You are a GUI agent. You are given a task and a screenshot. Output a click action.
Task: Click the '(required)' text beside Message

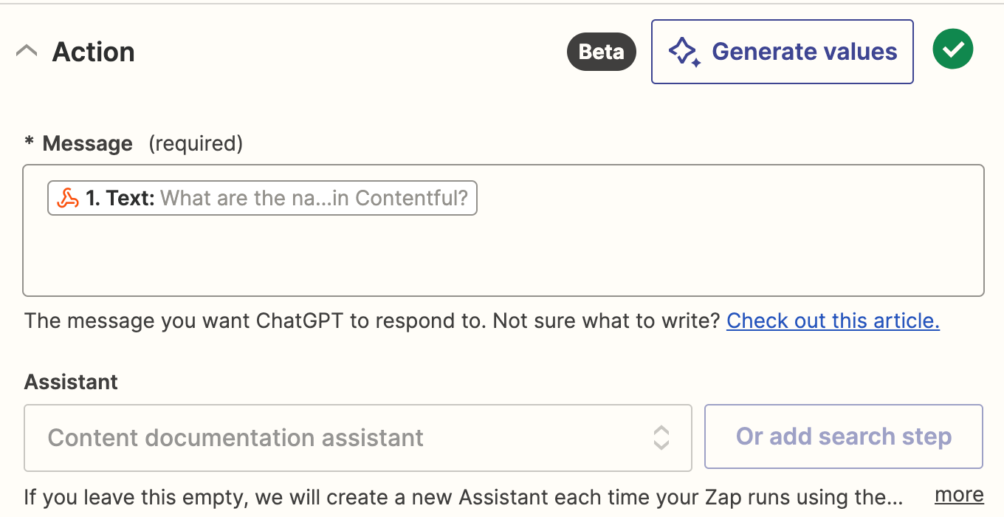point(196,143)
